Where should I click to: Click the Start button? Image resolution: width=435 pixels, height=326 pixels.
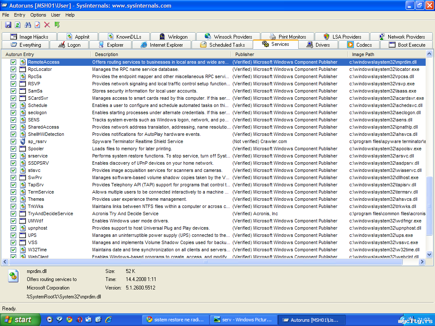(20, 320)
